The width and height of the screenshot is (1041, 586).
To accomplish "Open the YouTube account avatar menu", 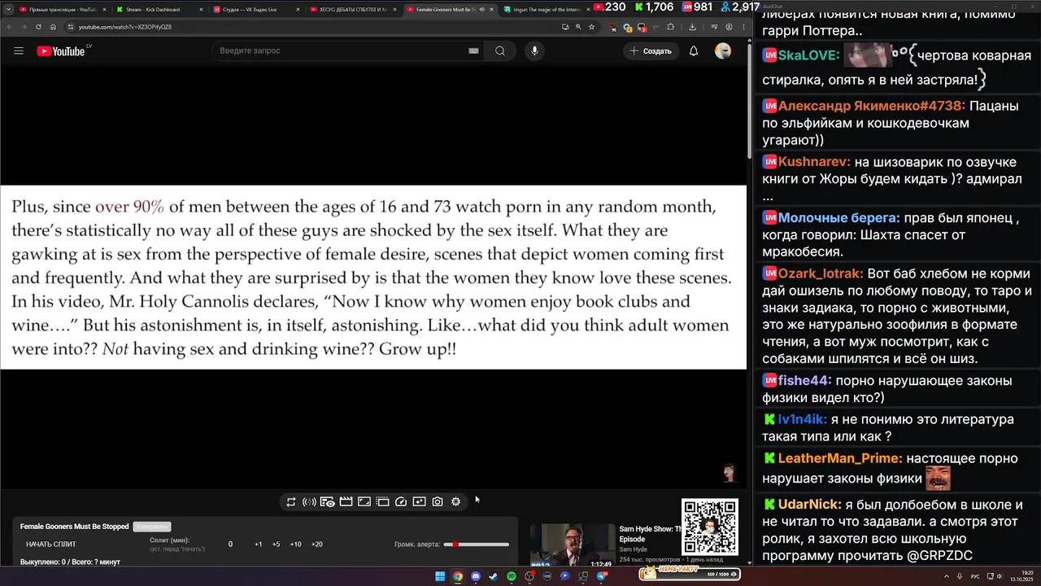I will point(723,50).
